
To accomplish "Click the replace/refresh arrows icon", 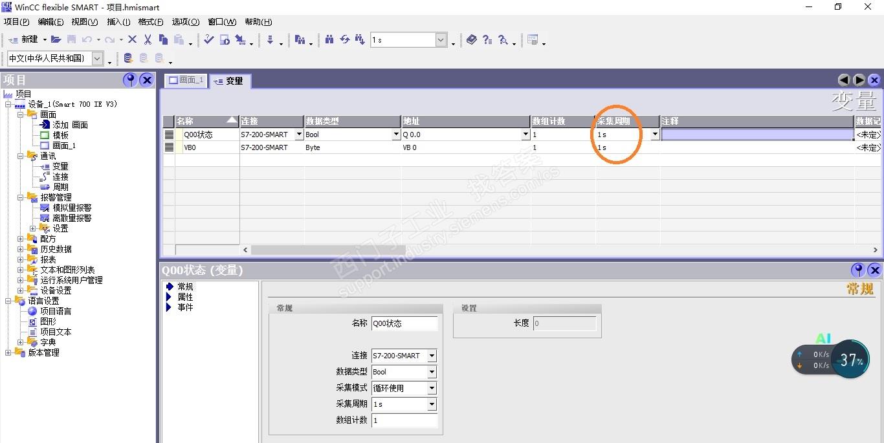I will (x=344, y=39).
